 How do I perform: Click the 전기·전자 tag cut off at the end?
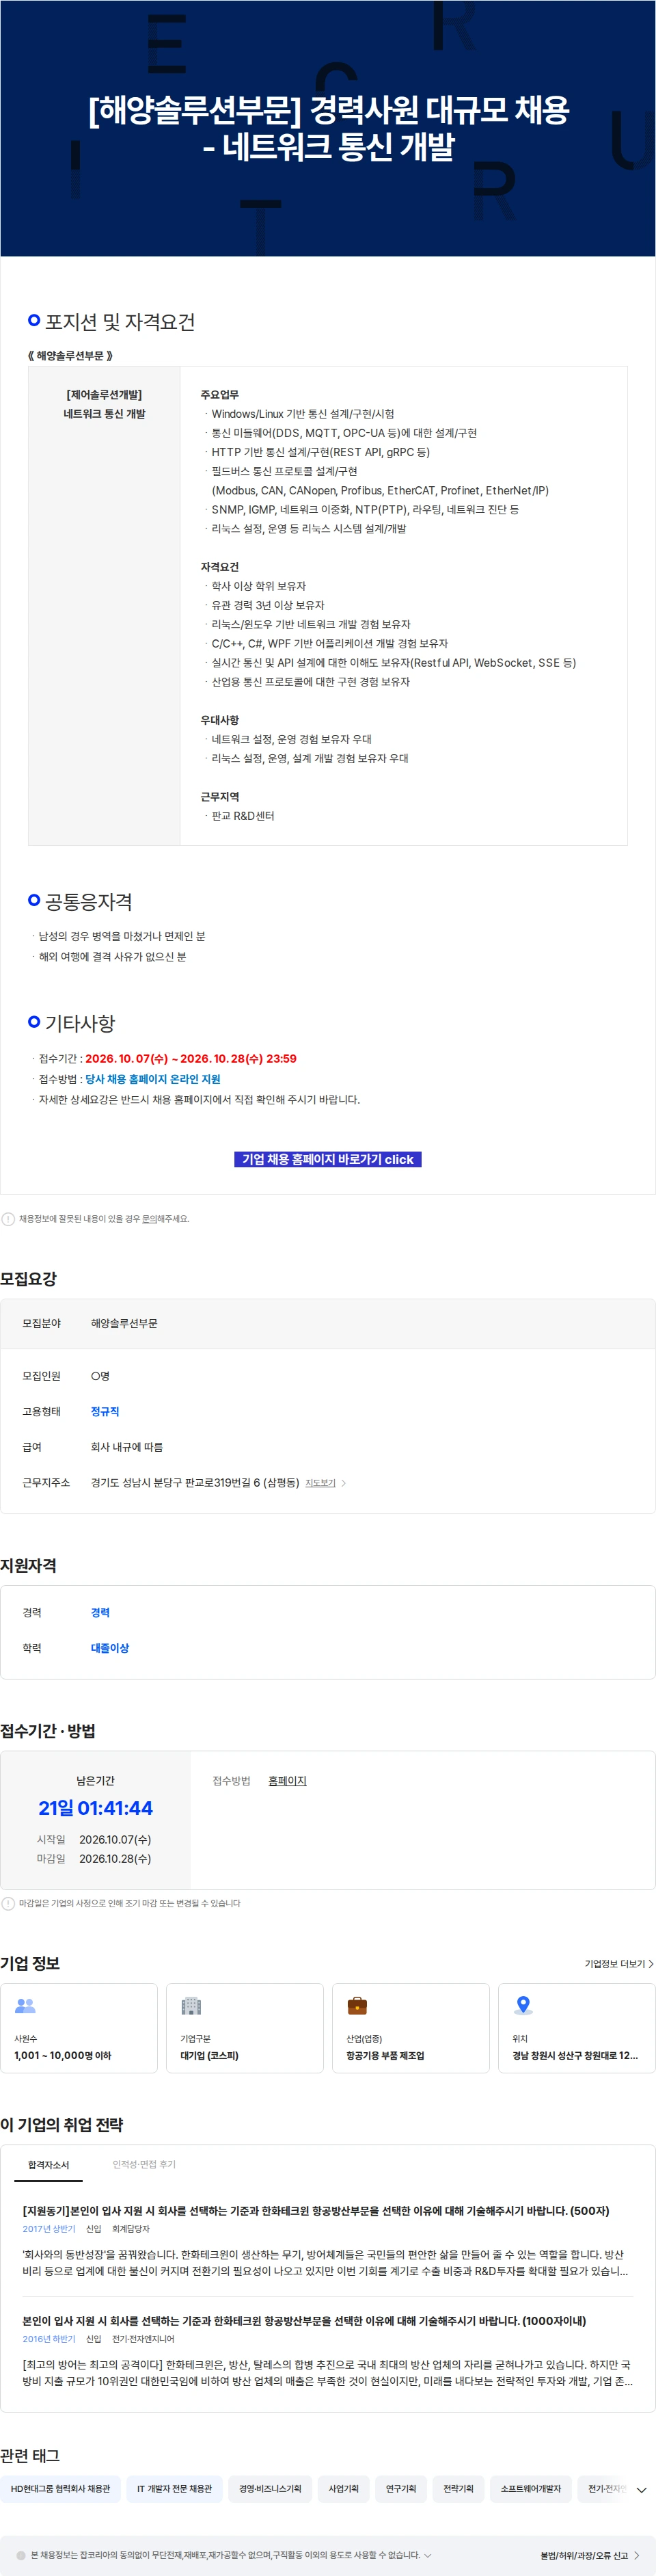pos(603,2489)
